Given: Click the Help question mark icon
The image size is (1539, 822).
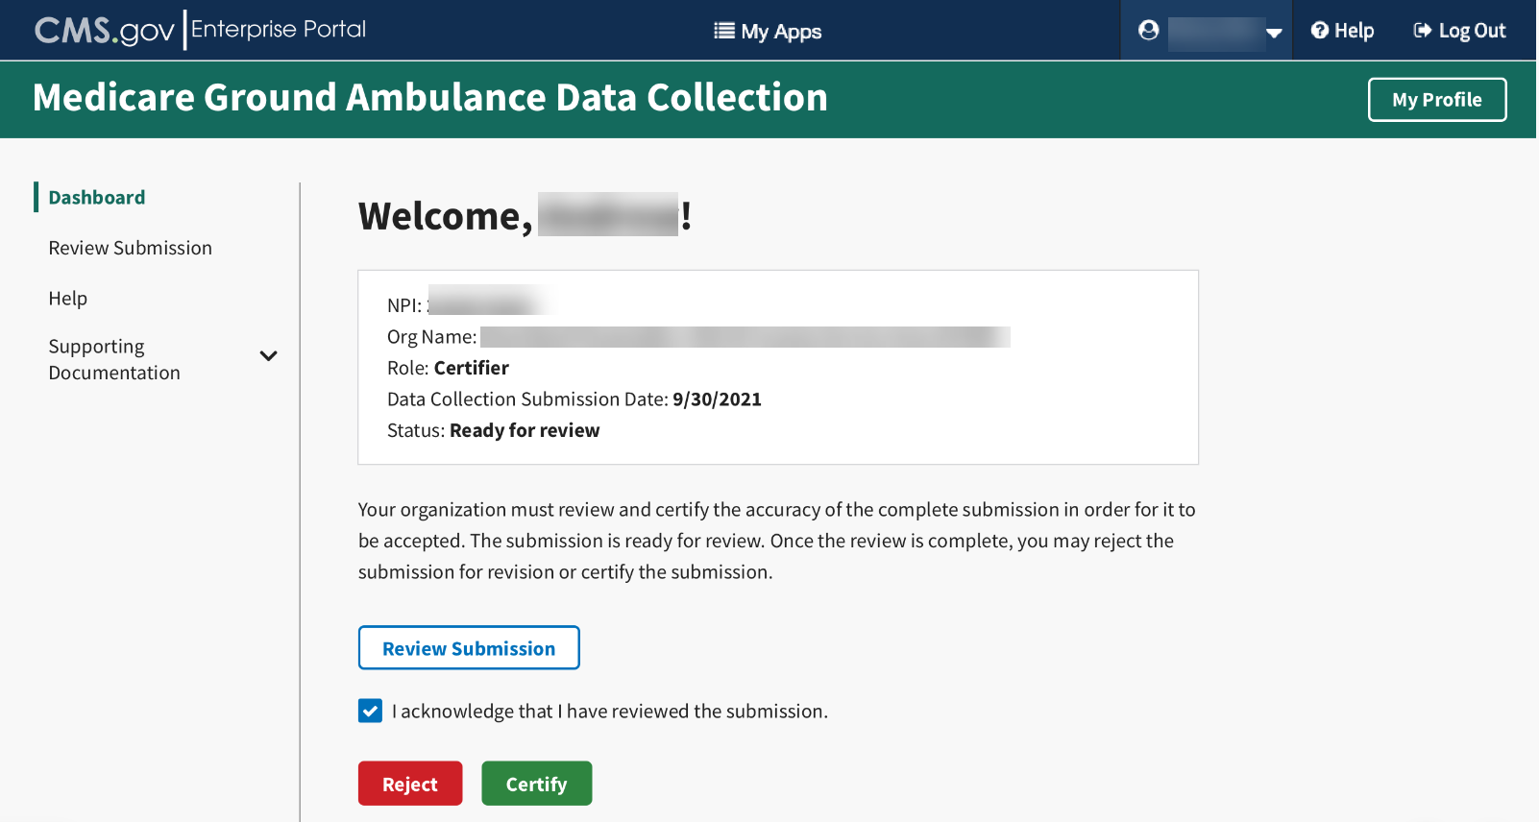Looking at the screenshot, I should (x=1320, y=31).
